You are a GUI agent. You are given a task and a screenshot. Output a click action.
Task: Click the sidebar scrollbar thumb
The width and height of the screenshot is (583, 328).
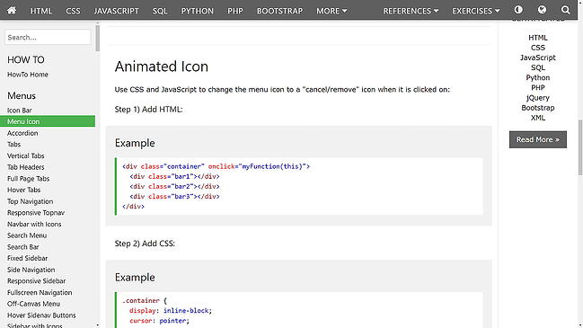pos(97,38)
